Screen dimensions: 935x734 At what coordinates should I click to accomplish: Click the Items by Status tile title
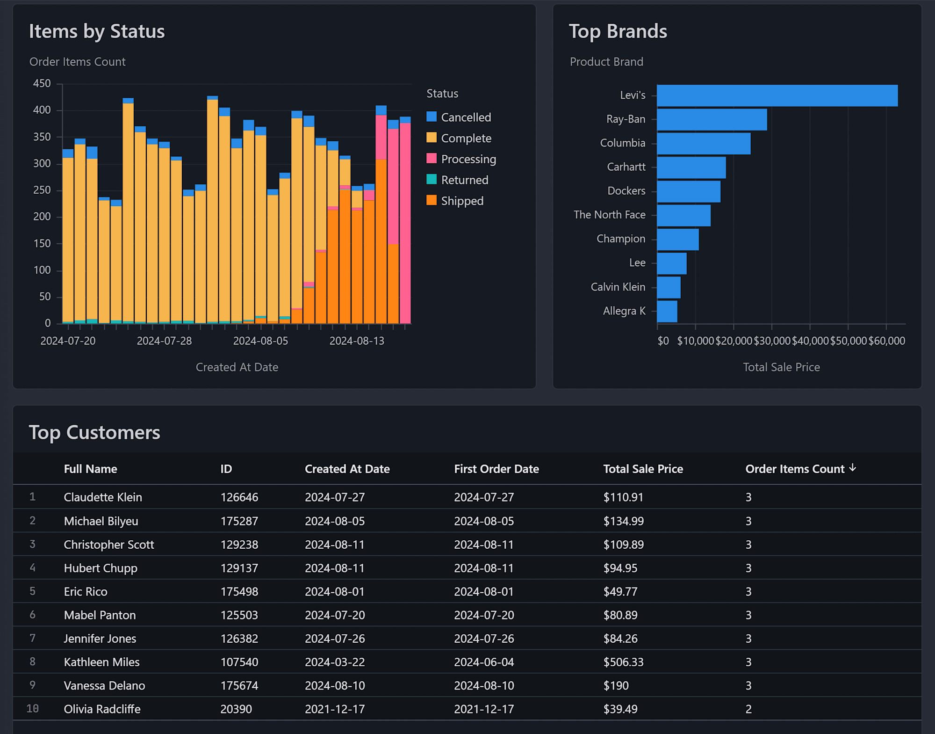click(x=97, y=31)
